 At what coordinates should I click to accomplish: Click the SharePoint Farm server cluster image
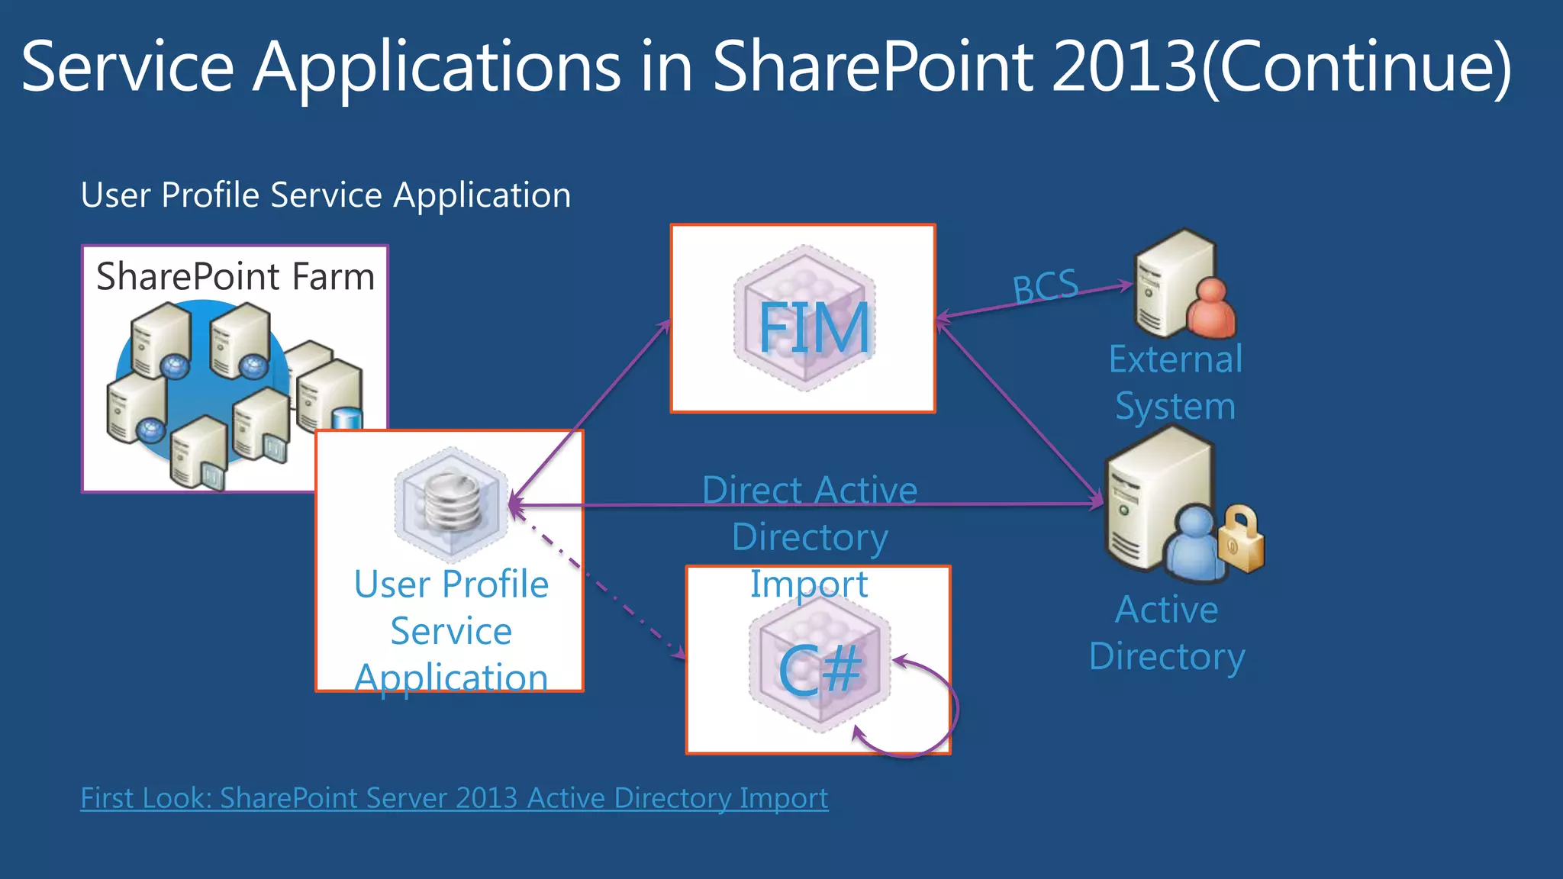coord(221,389)
